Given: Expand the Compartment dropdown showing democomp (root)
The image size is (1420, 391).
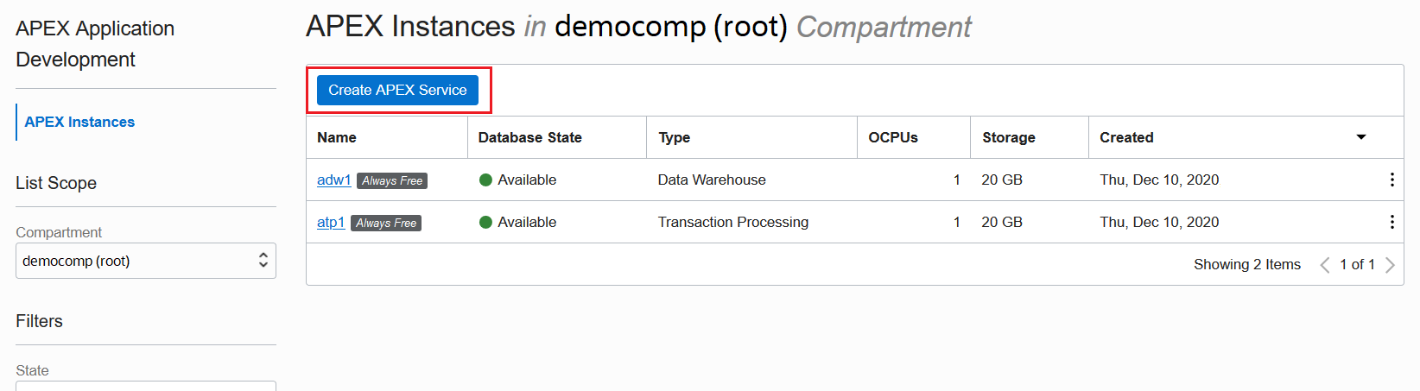Looking at the screenshot, I should [146, 261].
